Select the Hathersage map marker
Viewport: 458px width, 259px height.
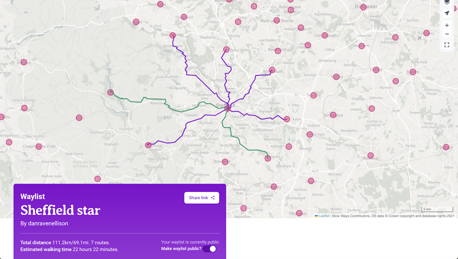pos(148,145)
